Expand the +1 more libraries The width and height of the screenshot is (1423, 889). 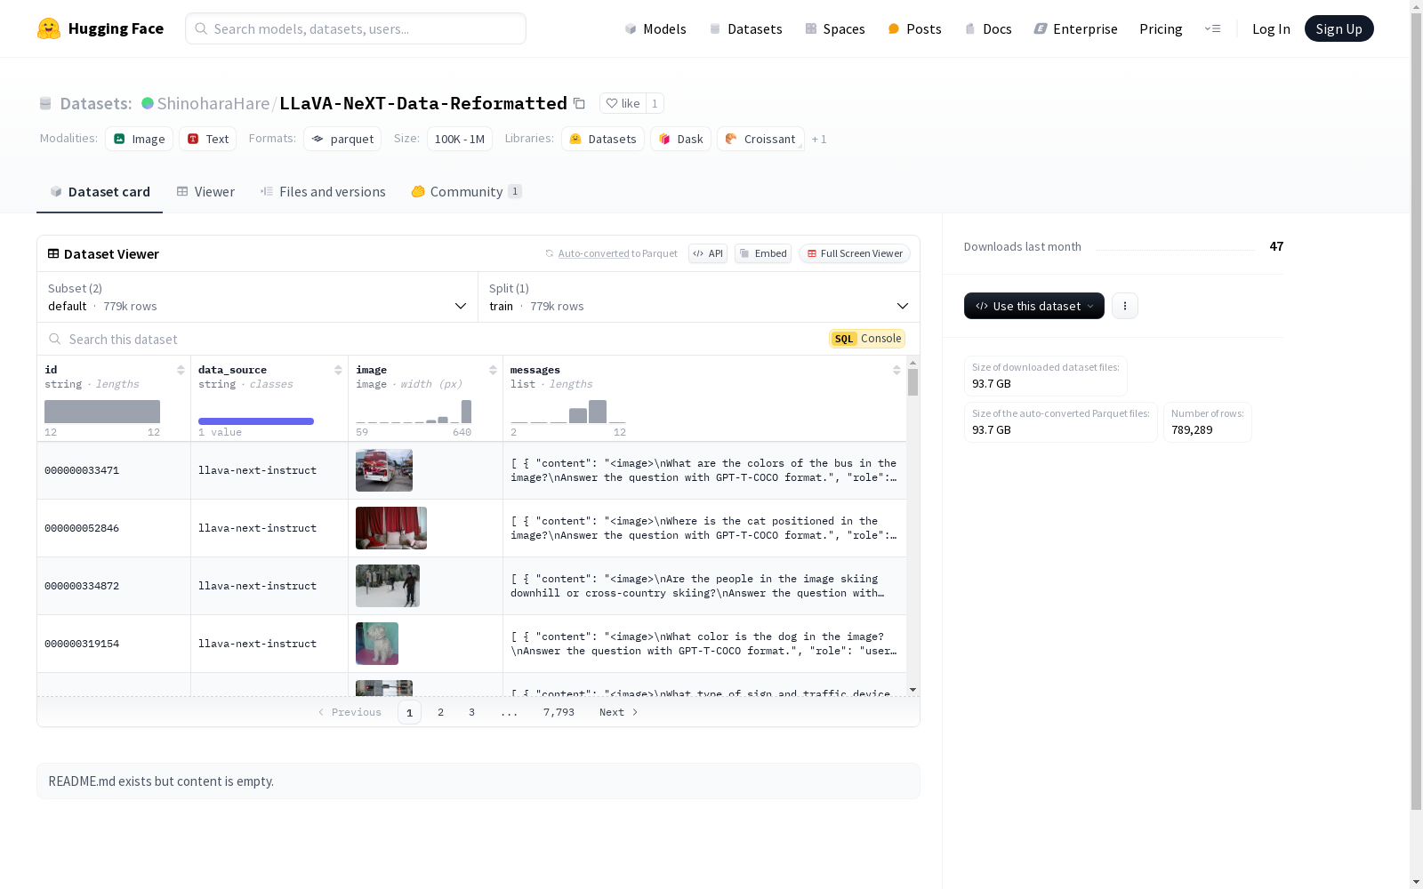pyautogui.click(x=819, y=139)
